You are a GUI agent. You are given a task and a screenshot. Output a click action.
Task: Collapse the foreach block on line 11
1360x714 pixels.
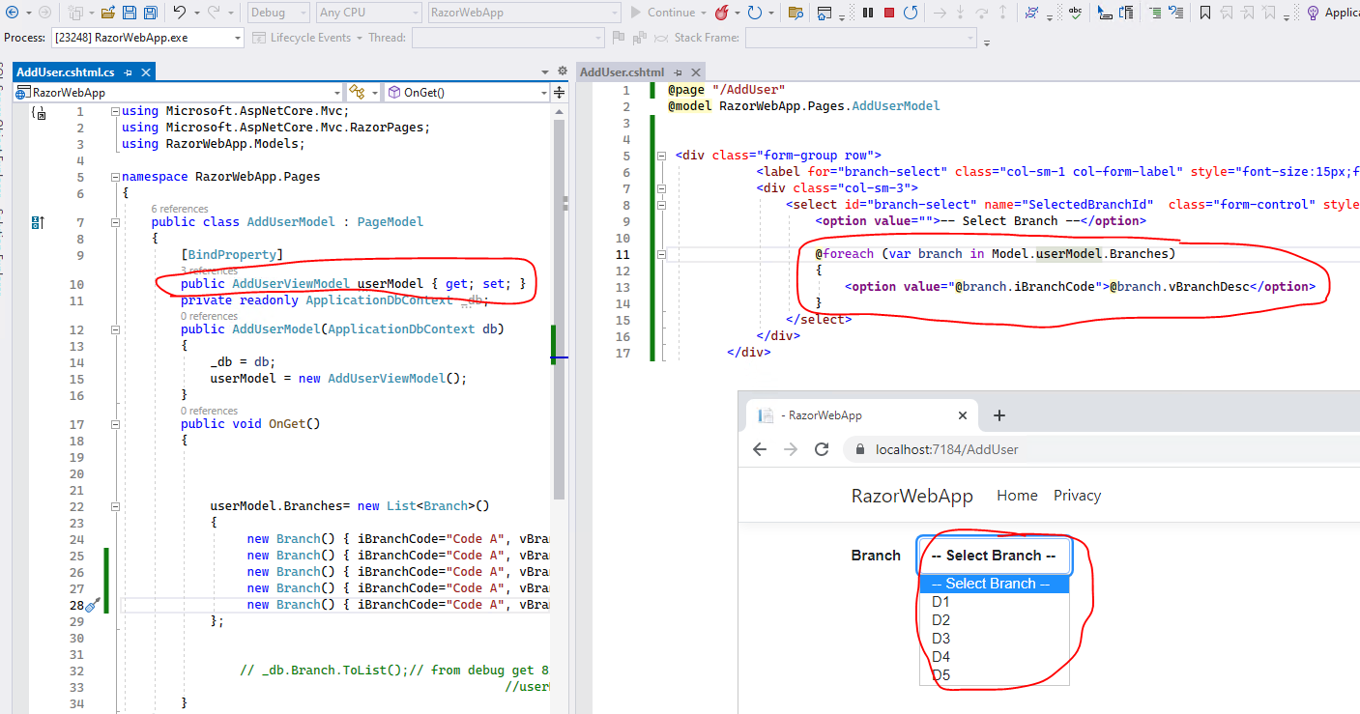point(662,254)
